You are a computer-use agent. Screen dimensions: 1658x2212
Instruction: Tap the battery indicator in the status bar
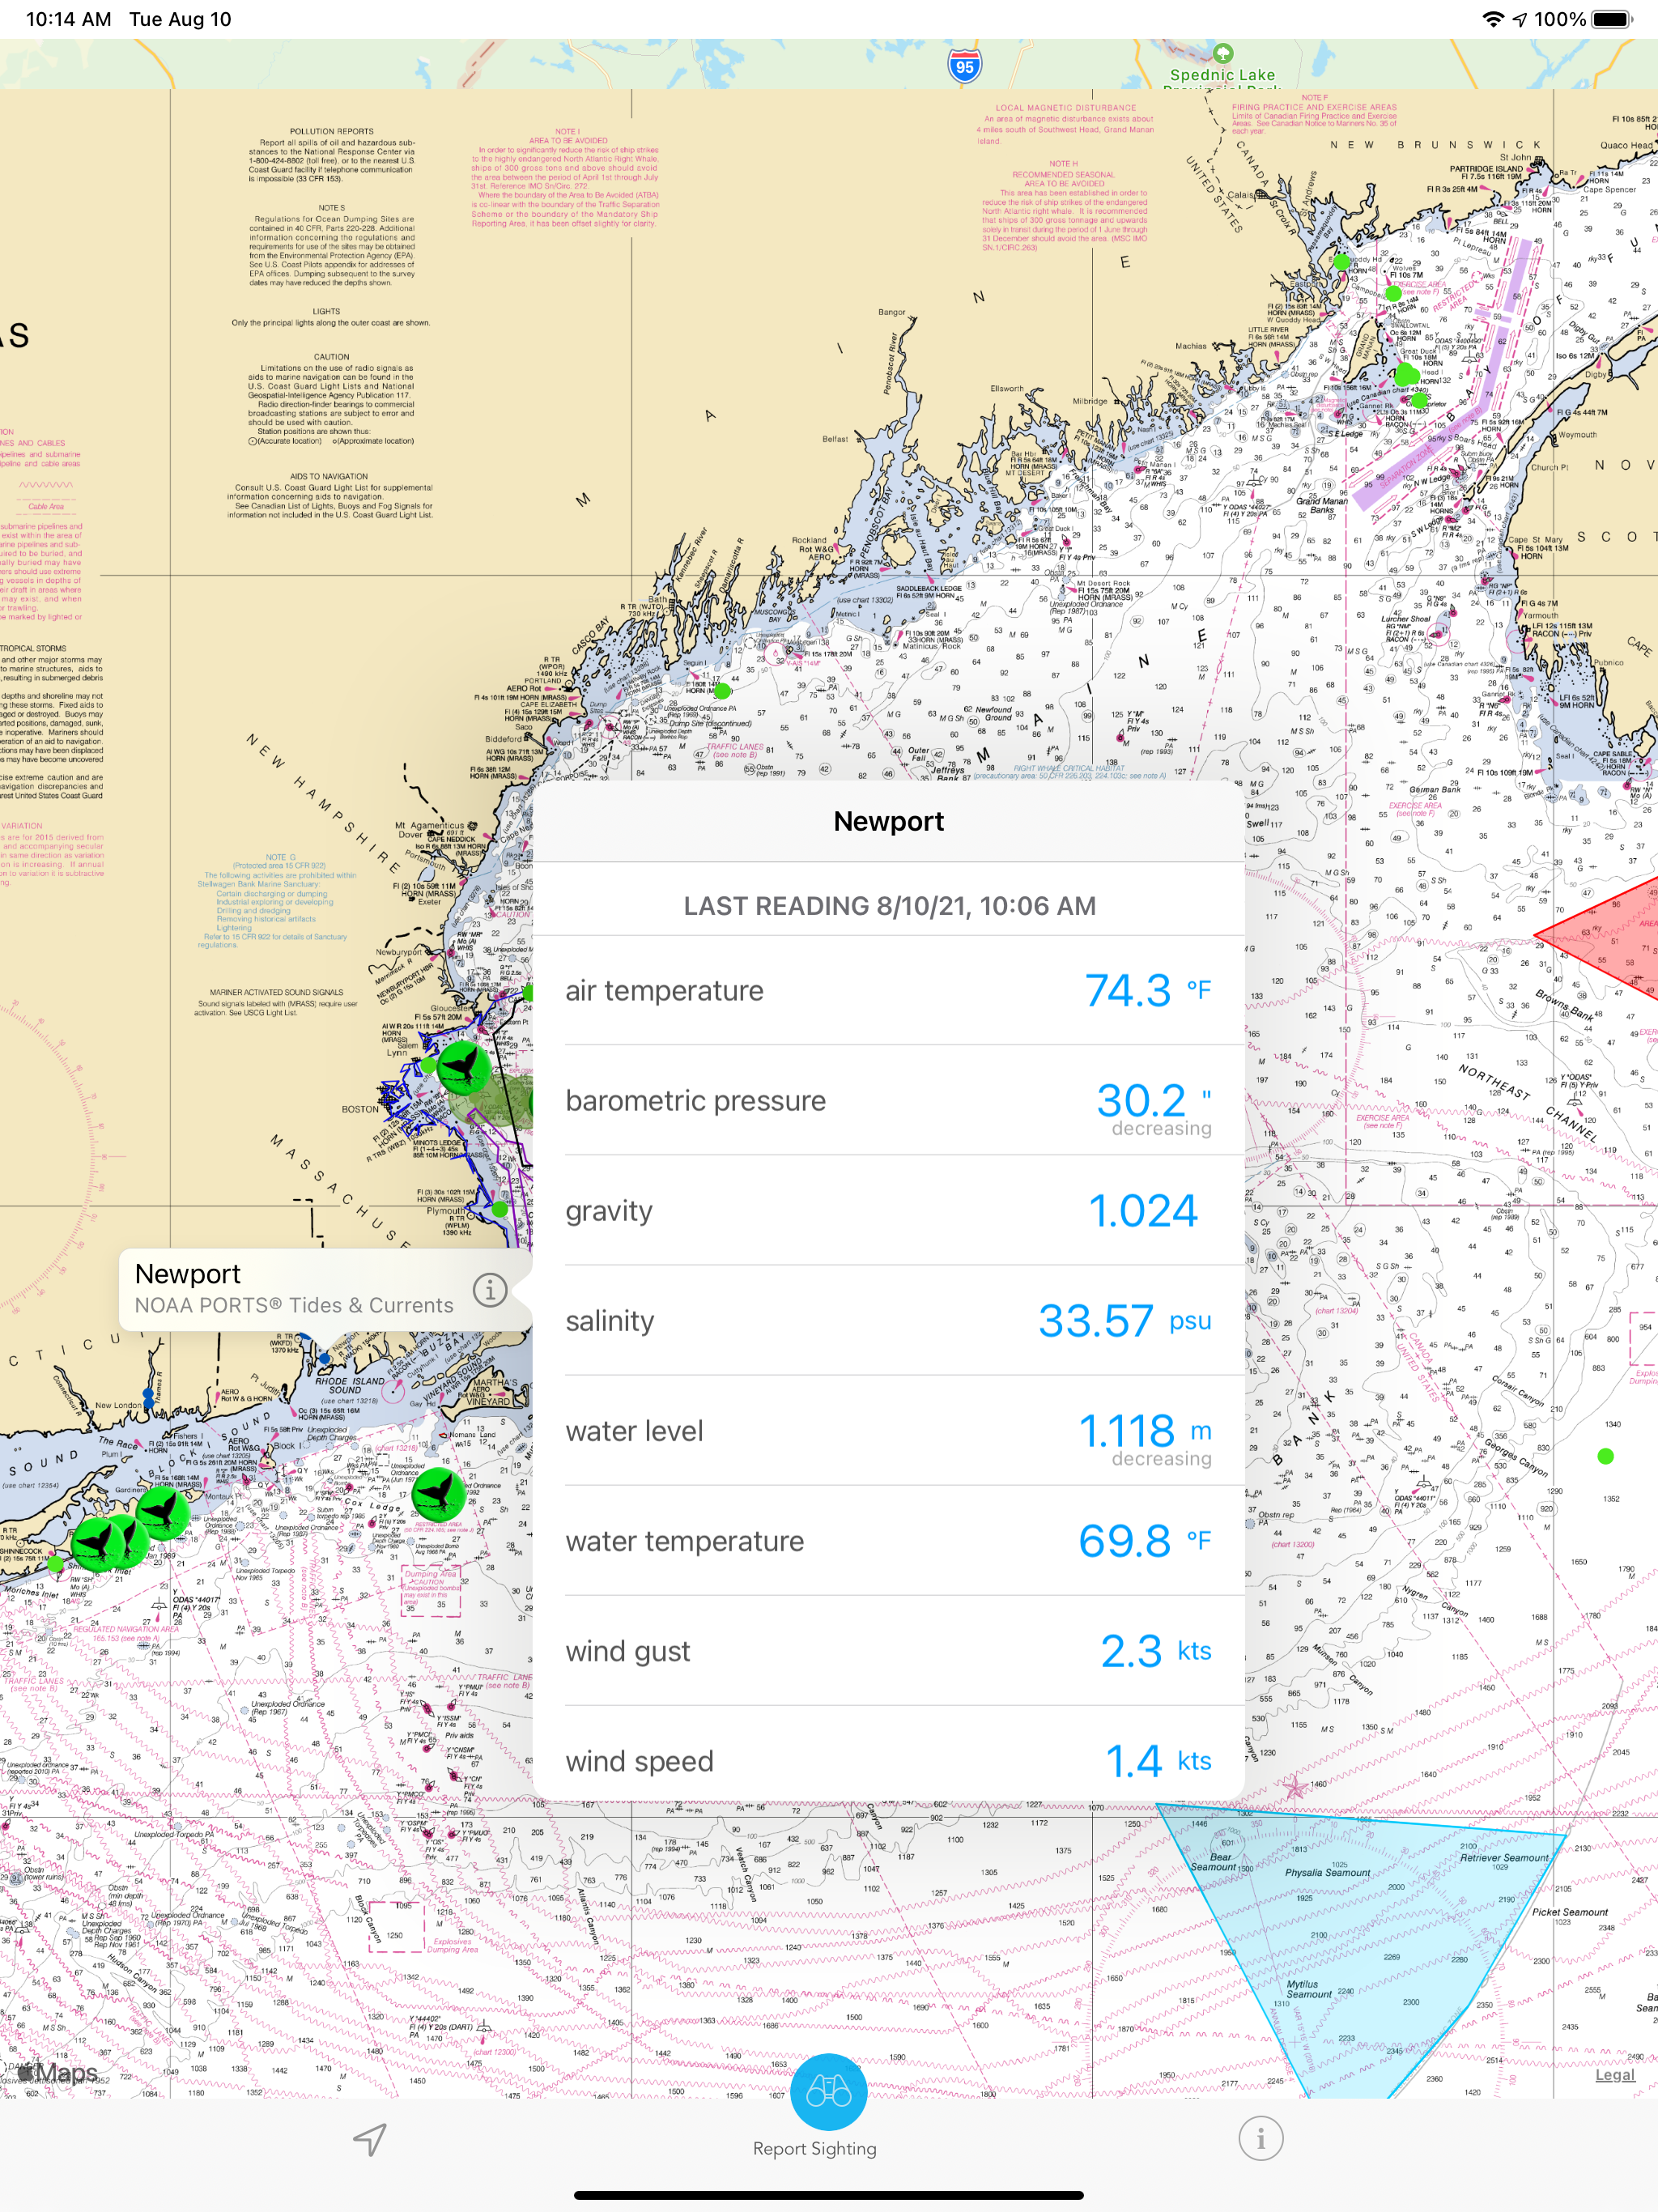[x=1612, y=19]
